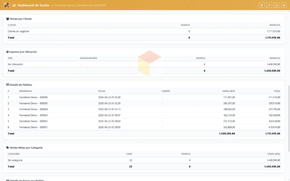Image resolution: width=290 pixels, height=181 pixels.
Task: Click the date 2026-04-25 01:32:20
Action: pos(109,104)
